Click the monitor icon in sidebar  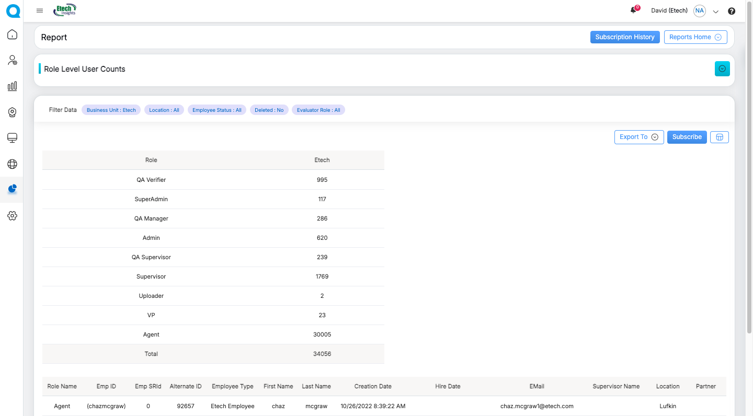[x=12, y=138]
